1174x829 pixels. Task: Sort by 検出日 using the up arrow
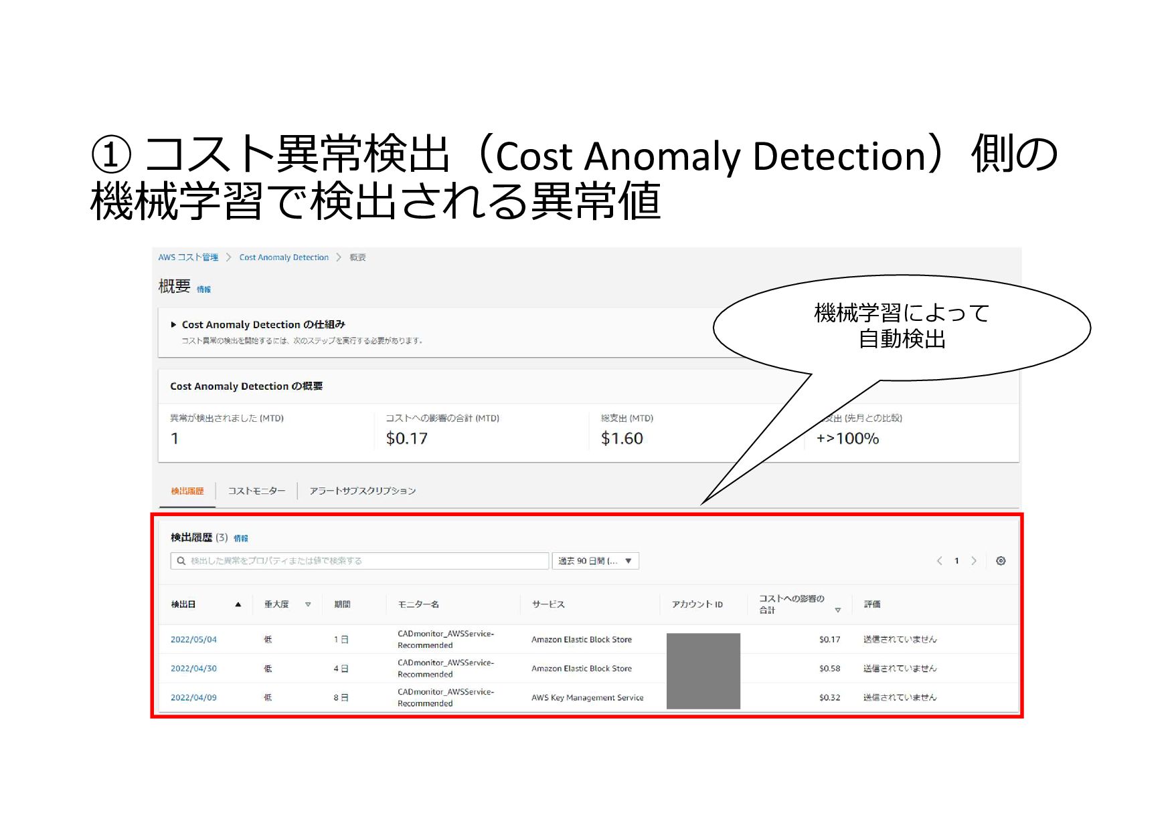click(x=238, y=604)
